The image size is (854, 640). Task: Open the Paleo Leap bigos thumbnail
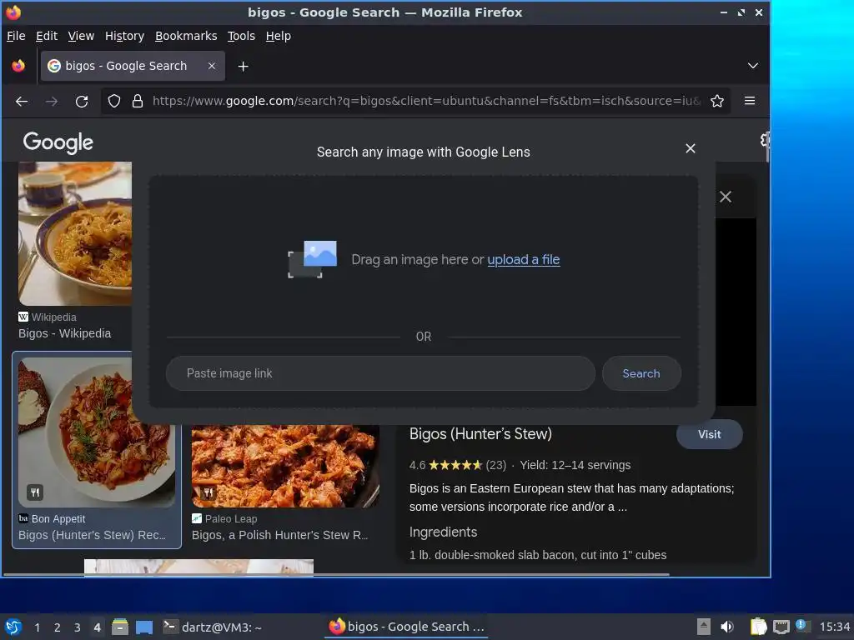point(285,466)
